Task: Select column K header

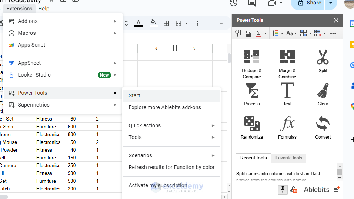Action: click(194, 48)
